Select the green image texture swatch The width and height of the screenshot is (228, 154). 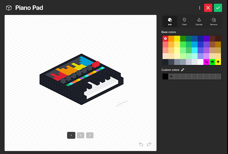tap(212, 62)
